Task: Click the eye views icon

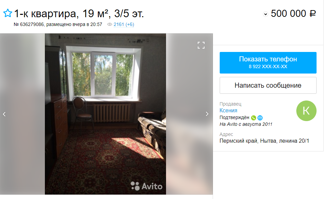Action: coord(110,25)
